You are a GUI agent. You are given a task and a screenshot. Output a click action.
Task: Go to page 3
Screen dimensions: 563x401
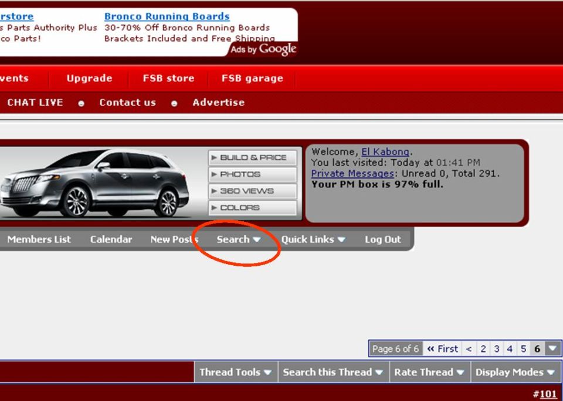point(497,349)
